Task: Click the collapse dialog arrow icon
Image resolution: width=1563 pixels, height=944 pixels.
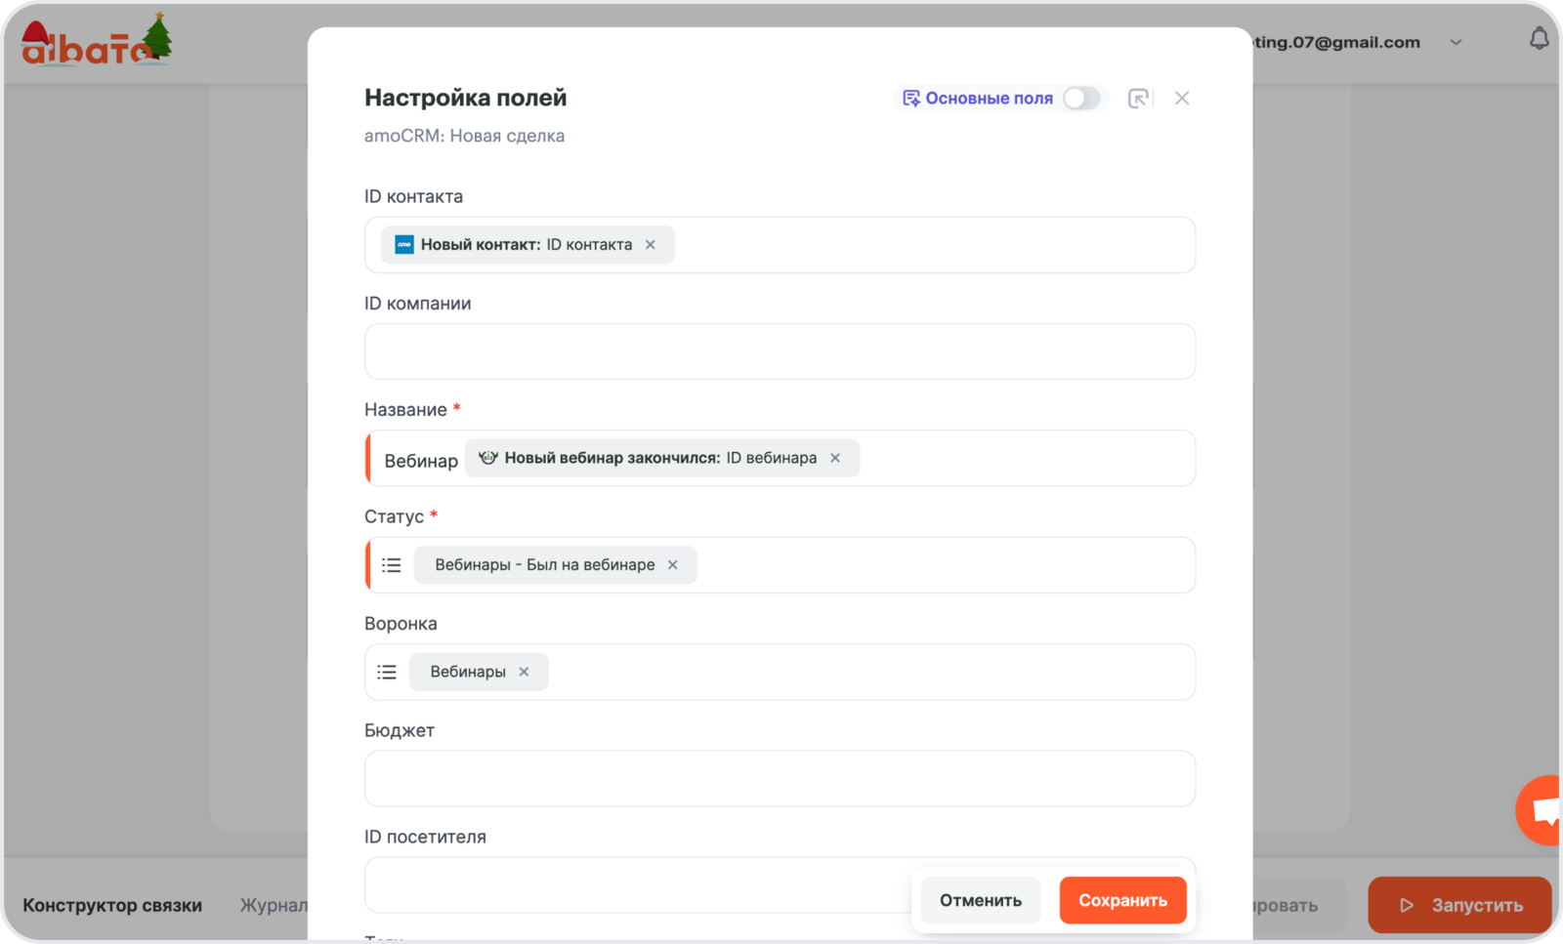Action: click(x=1138, y=98)
